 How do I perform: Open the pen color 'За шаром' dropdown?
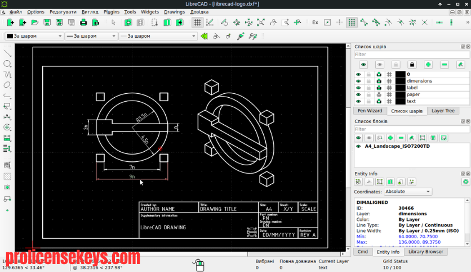click(34, 36)
